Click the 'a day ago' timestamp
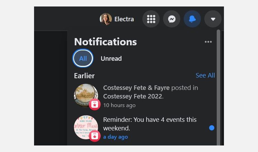258x152 pixels. click(116, 137)
